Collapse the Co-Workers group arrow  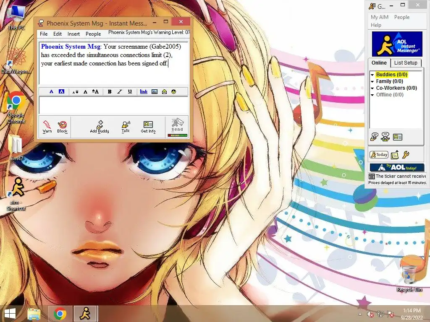pyautogui.click(x=372, y=88)
